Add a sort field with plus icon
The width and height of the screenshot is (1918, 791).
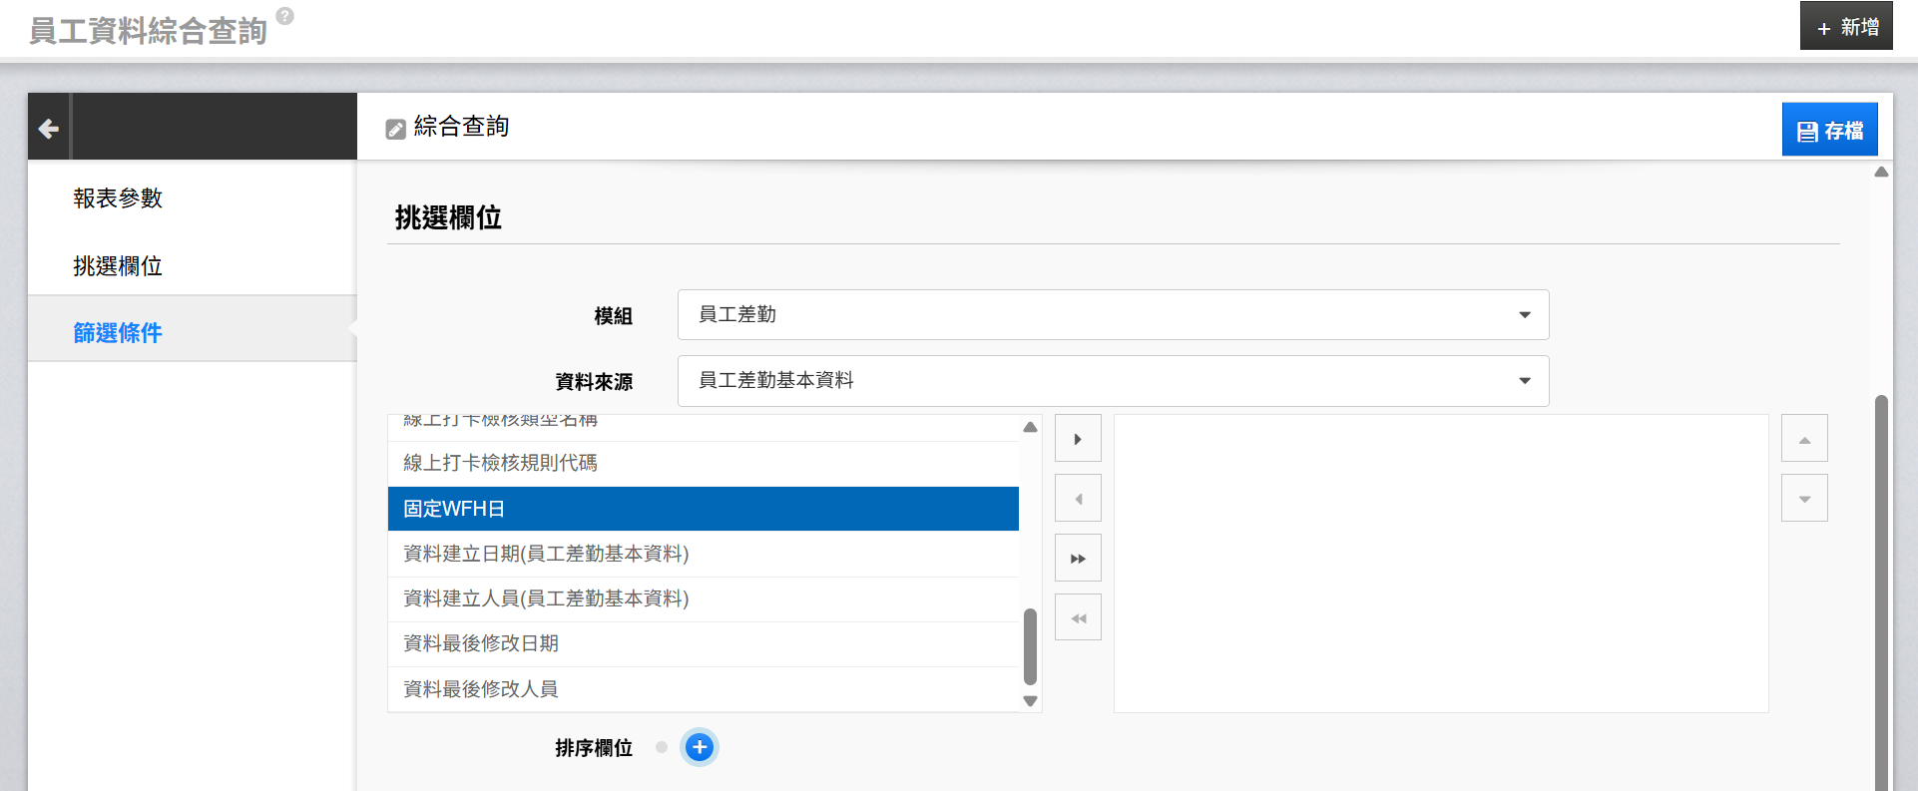pyautogui.click(x=700, y=747)
